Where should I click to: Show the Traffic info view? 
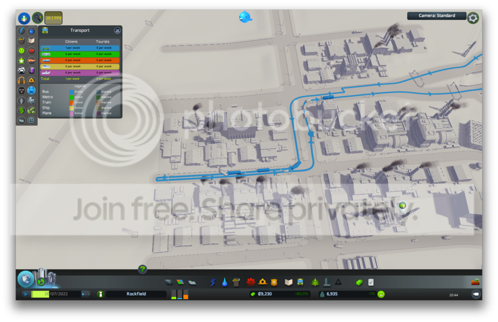tap(21, 71)
